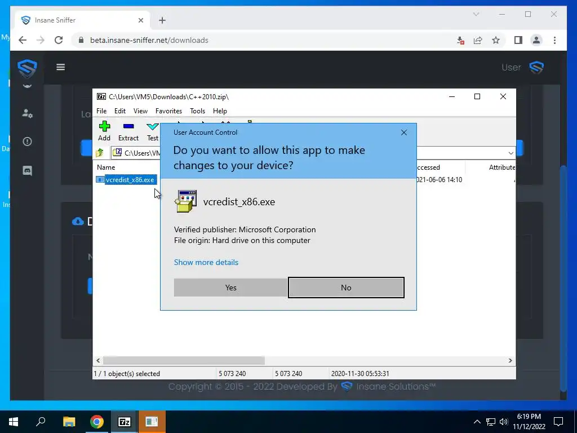Toggle the Chrome side panel icon
This screenshot has width=577, height=433.
pos(518,40)
